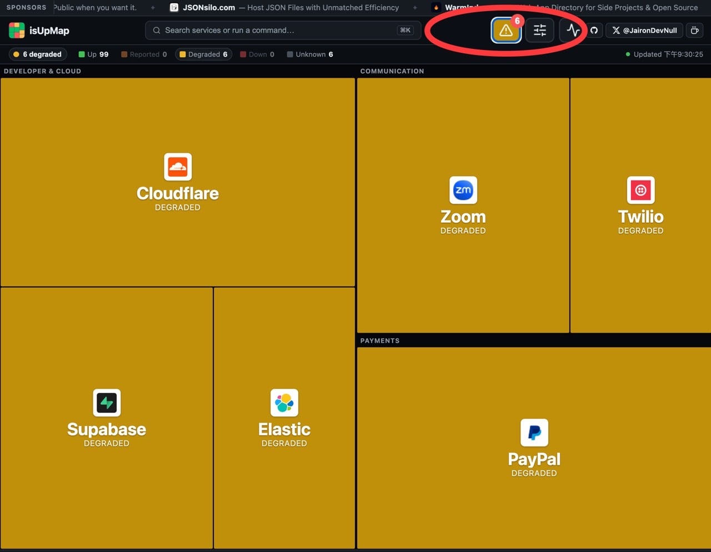Viewport: 711px width, 552px height.
Task: Open the Cloudflare service name
Action: click(x=178, y=193)
